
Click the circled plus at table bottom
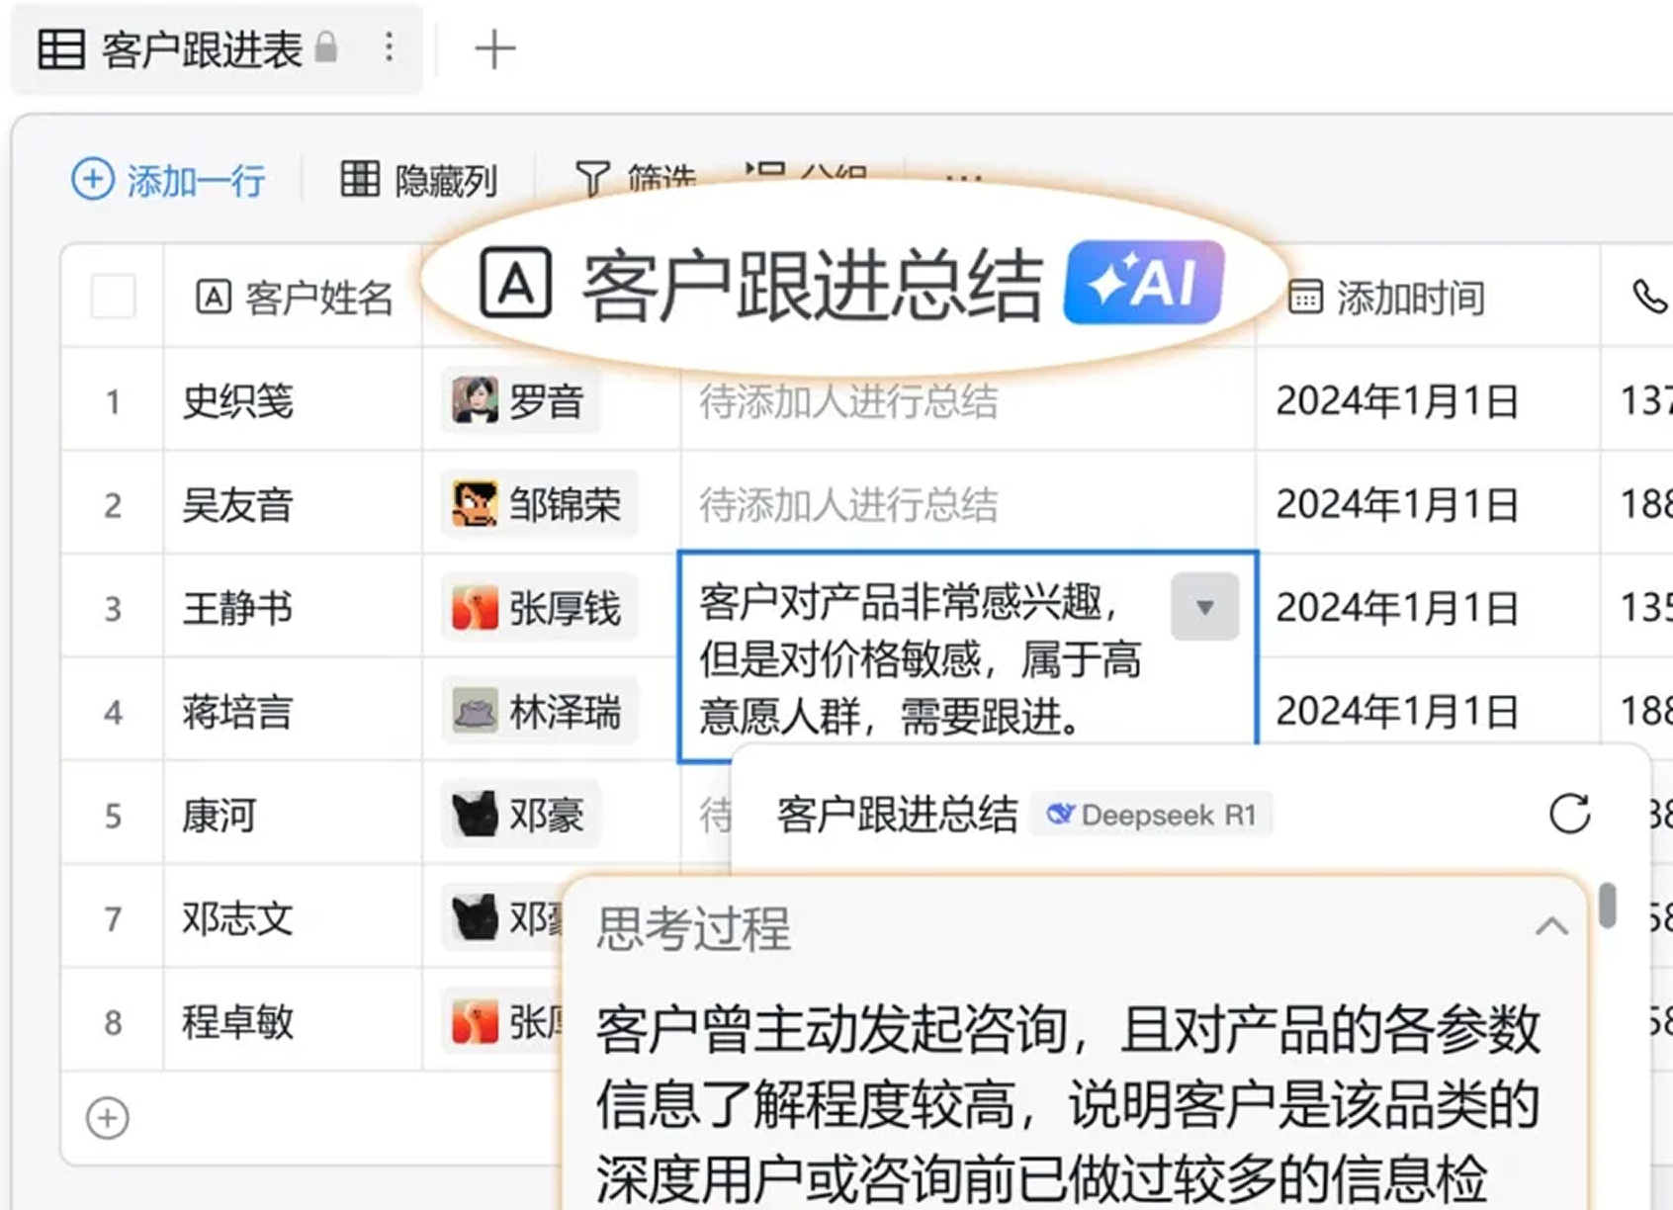click(108, 1118)
